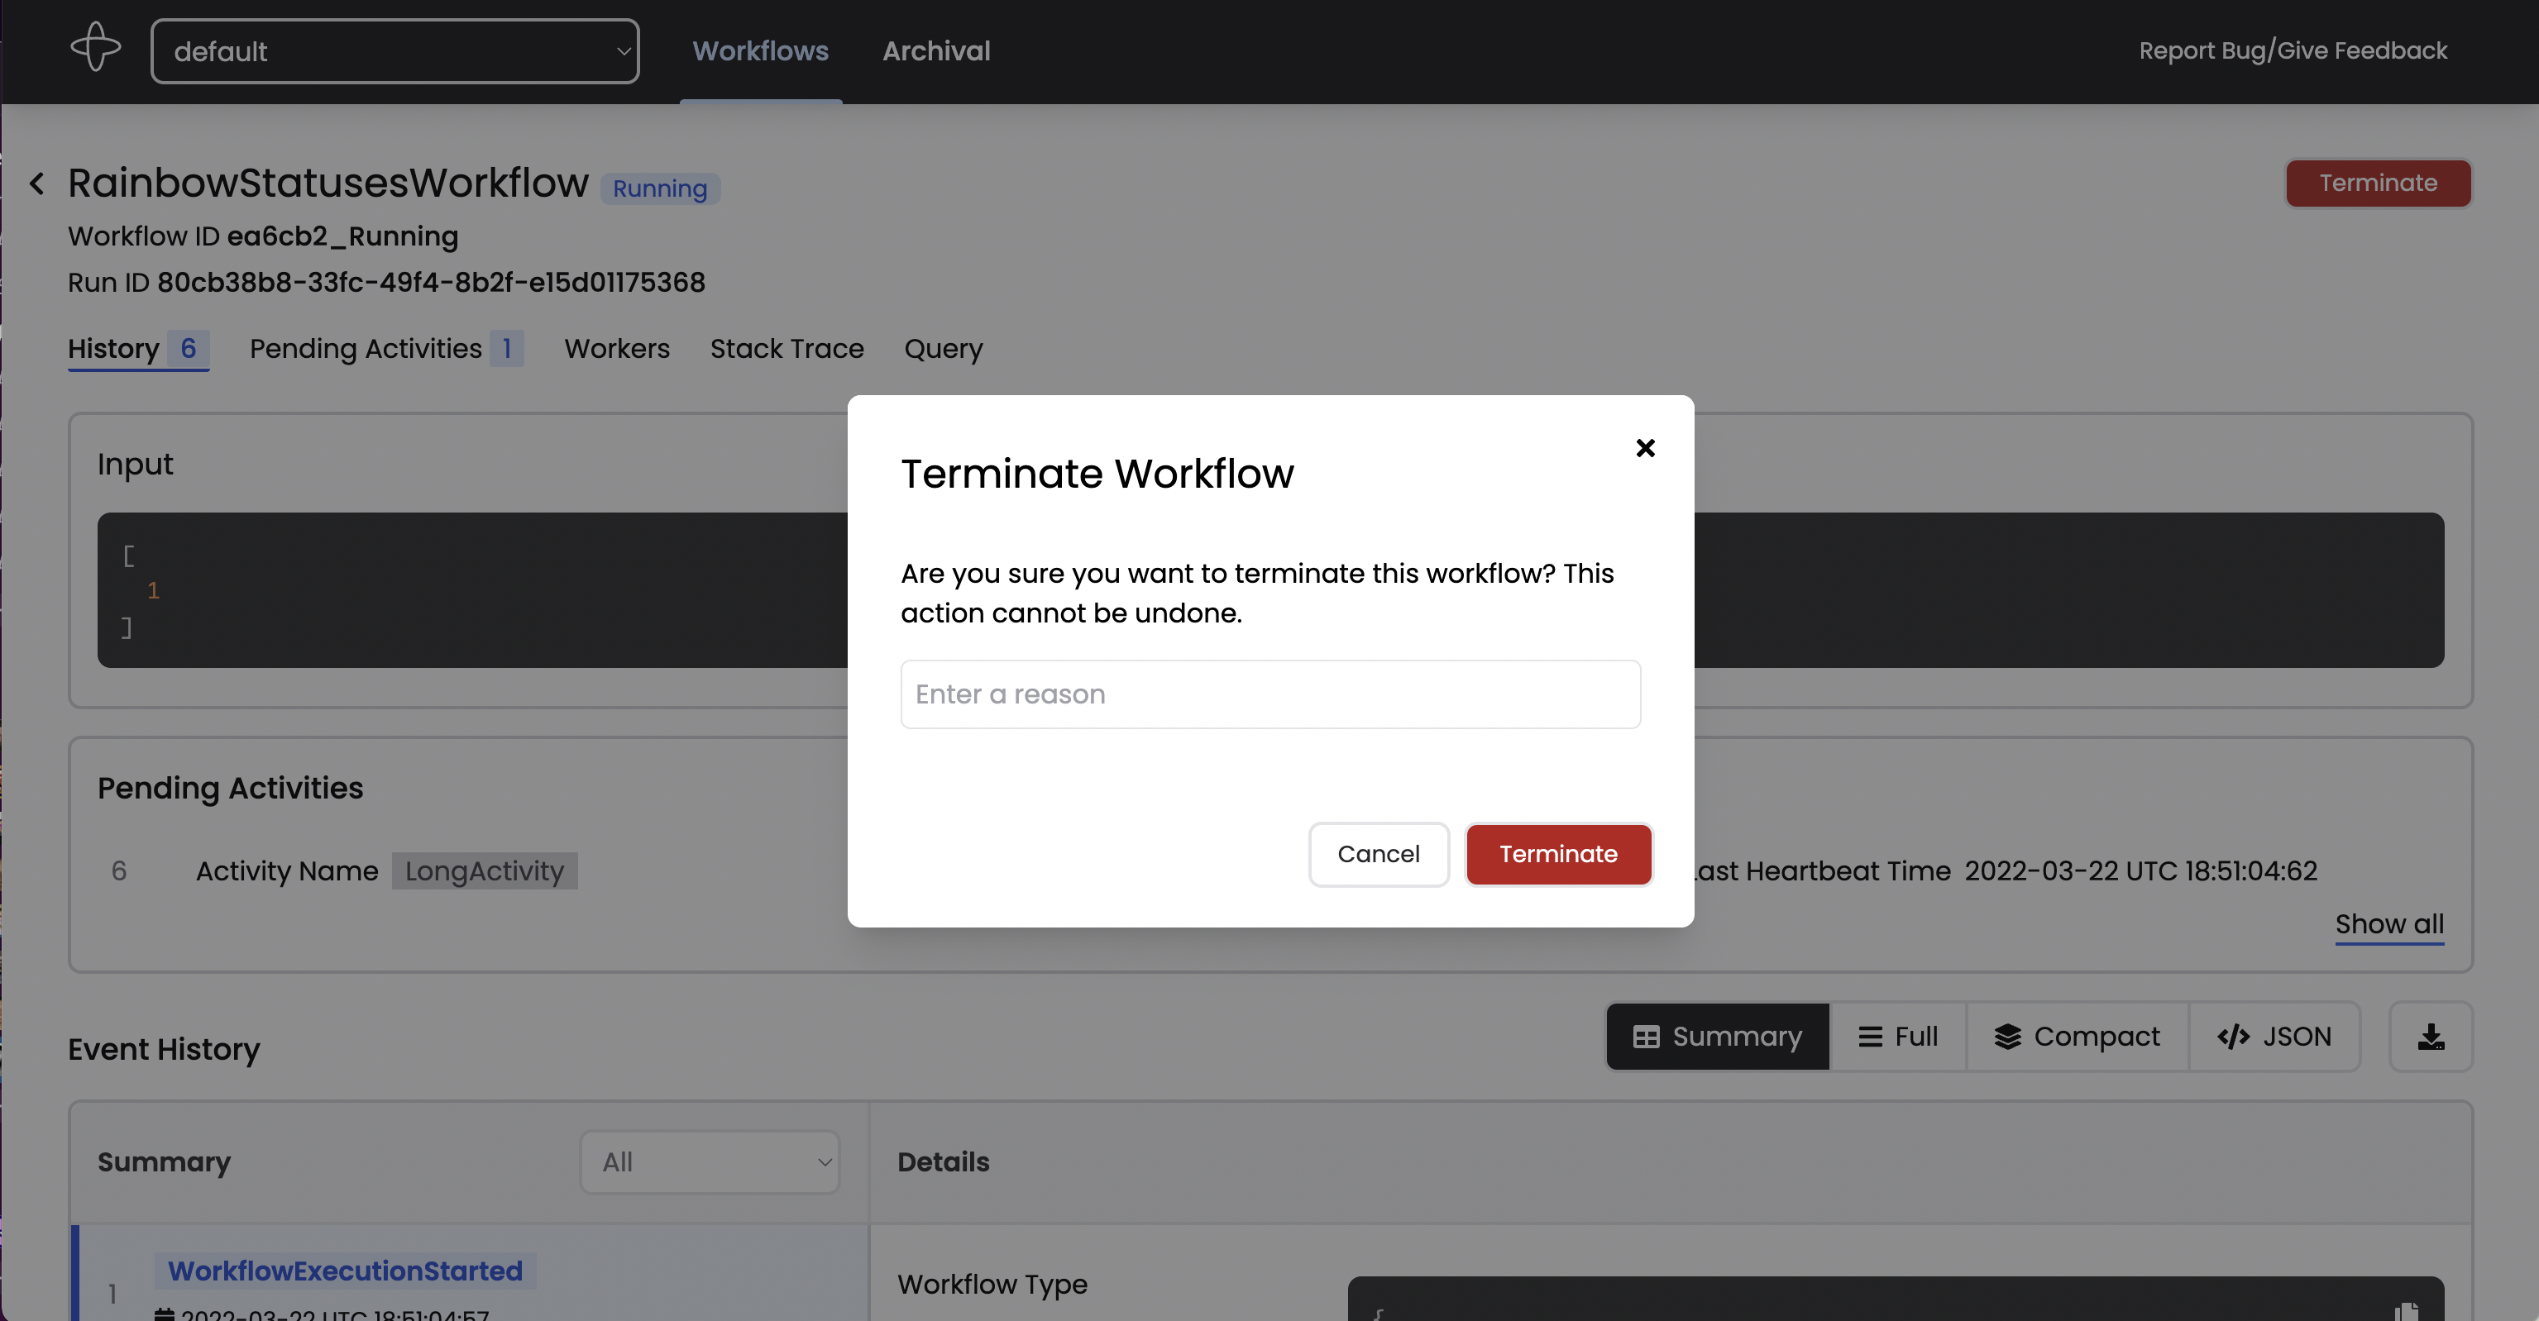This screenshot has width=2539, height=1321.
Task: Switch to the Workers tab
Action: [617, 349]
